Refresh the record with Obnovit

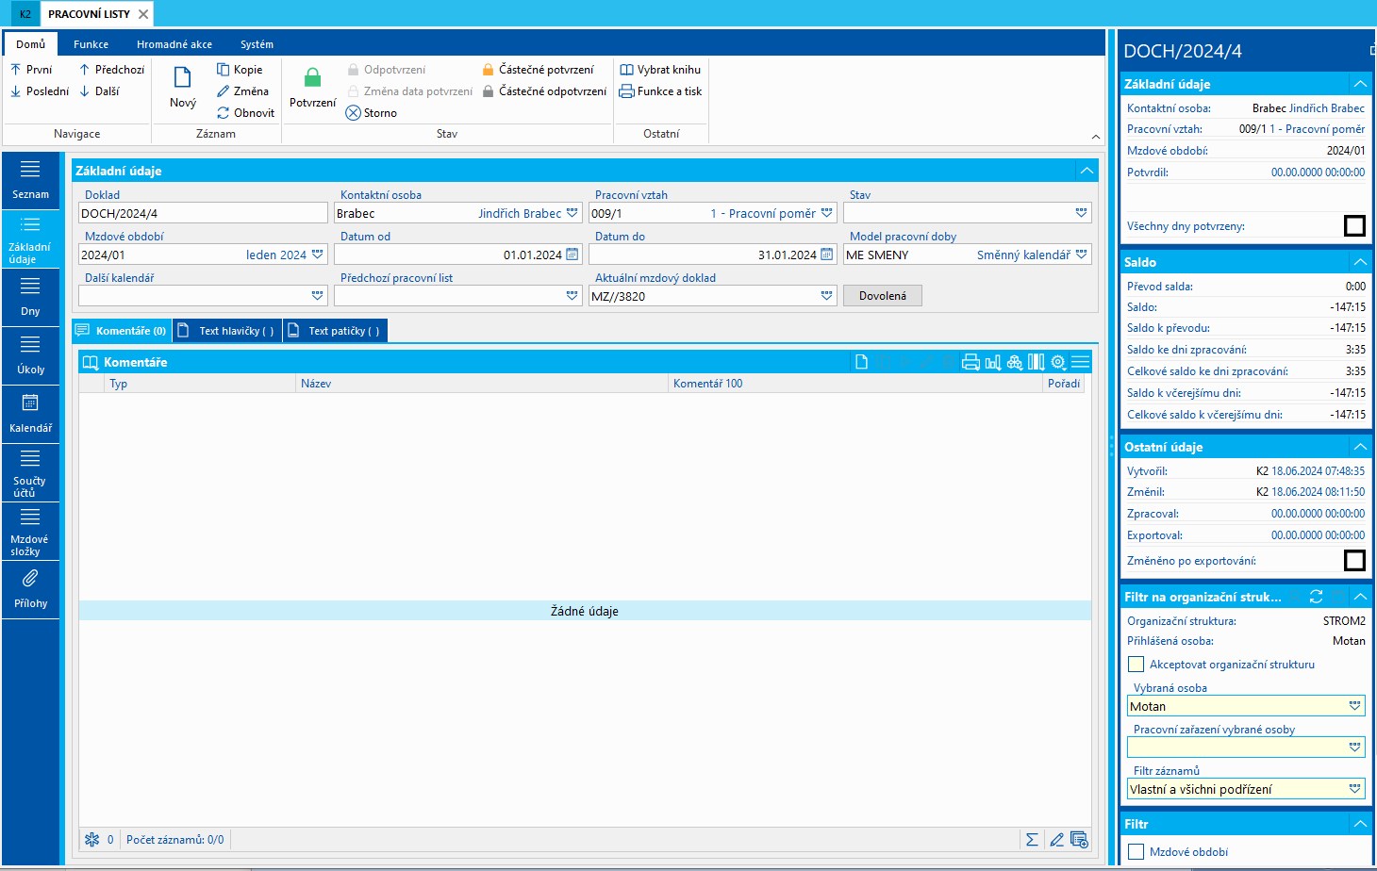click(x=245, y=113)
